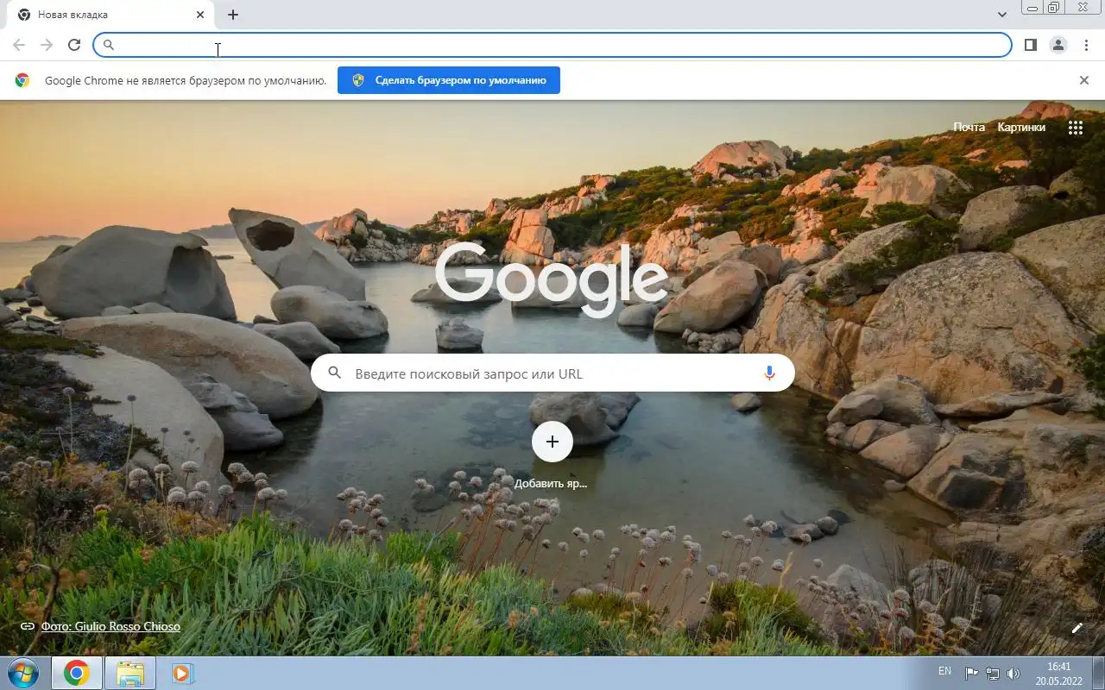Image resolution: width=1105 pixels, height=690 pixels.
Task: Start voice search with the microphone icon
Action: click(769, 373)
